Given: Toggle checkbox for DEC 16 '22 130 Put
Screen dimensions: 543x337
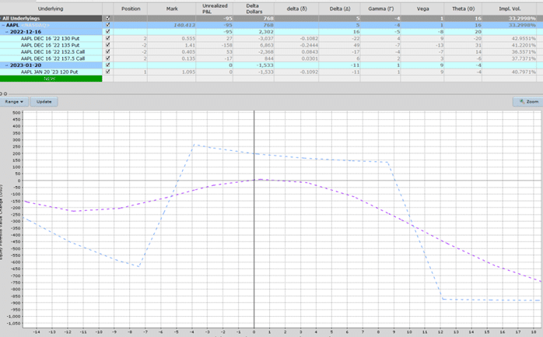Looking at the screenshot, I should (107, 38).
